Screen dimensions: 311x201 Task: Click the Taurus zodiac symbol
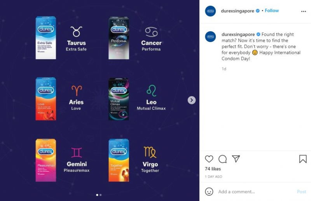click(76, 32)
